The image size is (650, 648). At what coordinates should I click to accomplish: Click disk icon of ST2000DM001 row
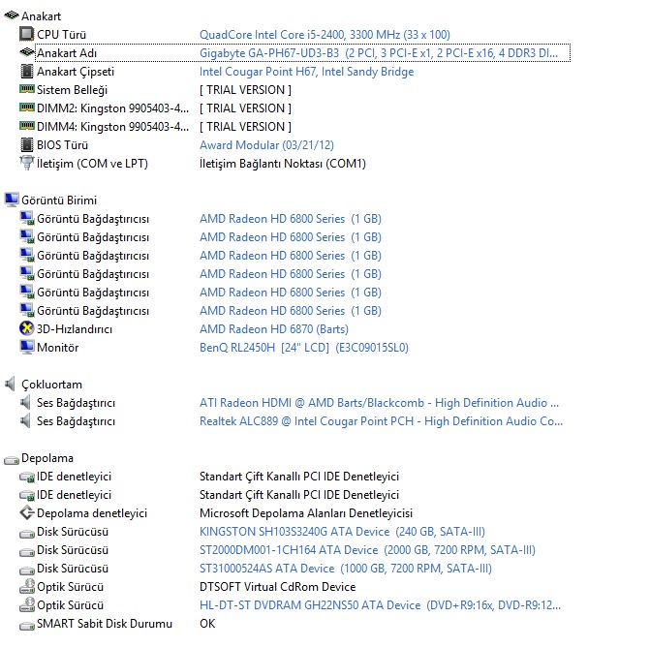click(x=27, y=552)
